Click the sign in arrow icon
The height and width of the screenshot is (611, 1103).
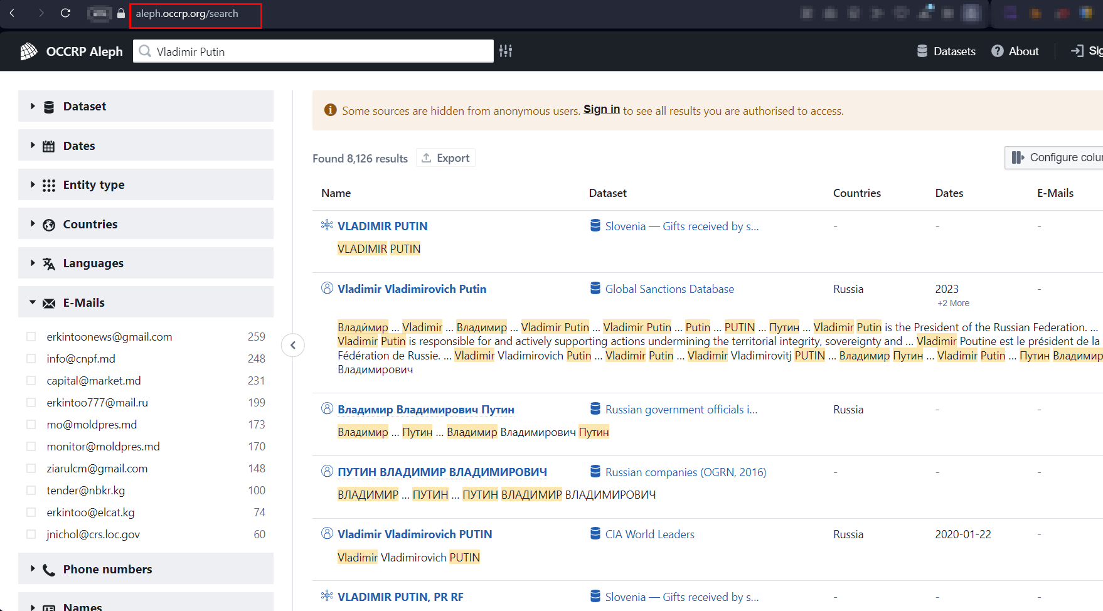point(1077,51)
